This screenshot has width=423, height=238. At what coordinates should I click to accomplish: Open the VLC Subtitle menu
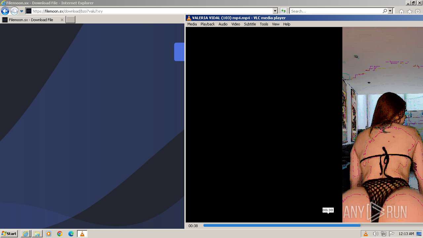(250, 24)
